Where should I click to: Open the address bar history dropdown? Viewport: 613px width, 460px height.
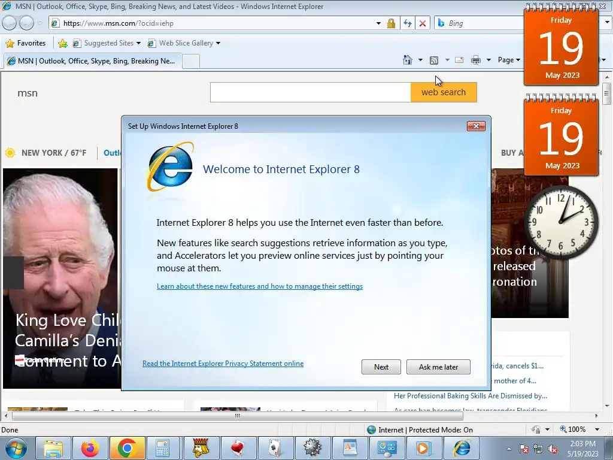point(378,23)
